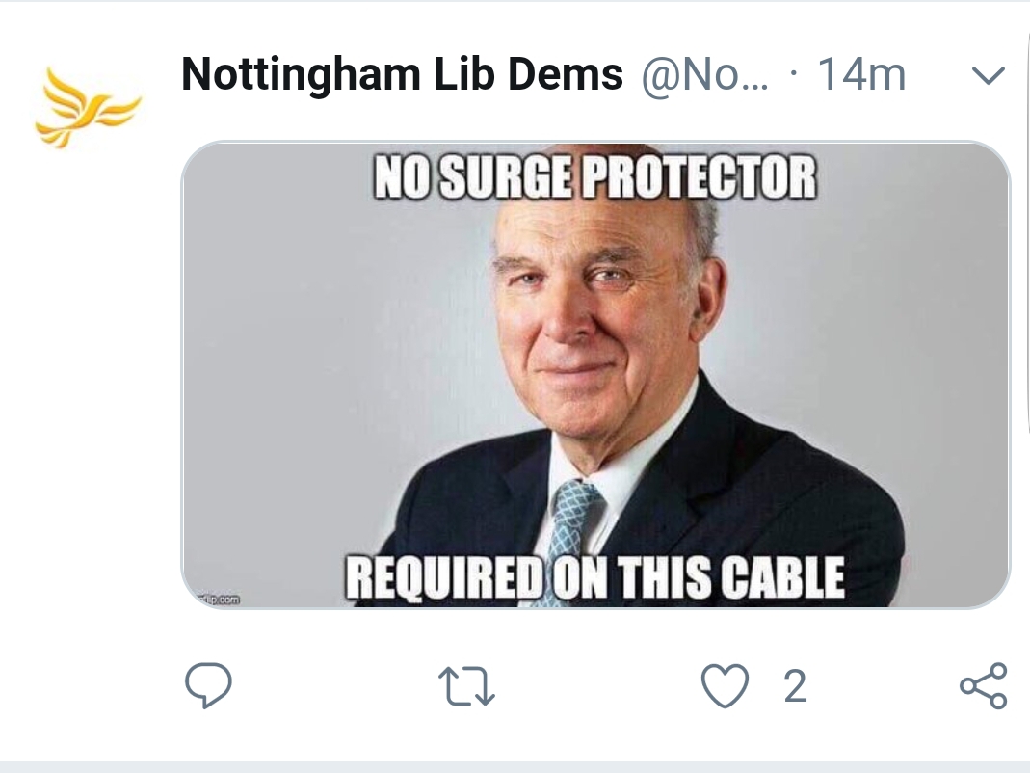The width and height of the screenshot is (1030, 773).
Task: View the like count of 2
Action: click(795, 686)
